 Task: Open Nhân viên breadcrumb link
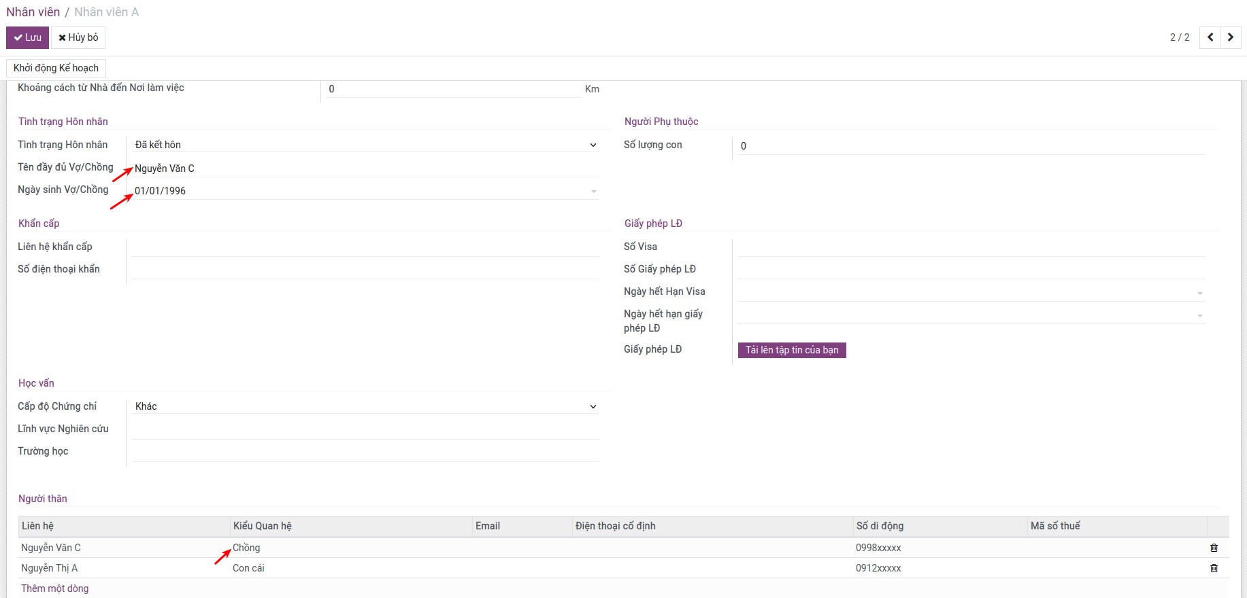[x=33, y=12]
